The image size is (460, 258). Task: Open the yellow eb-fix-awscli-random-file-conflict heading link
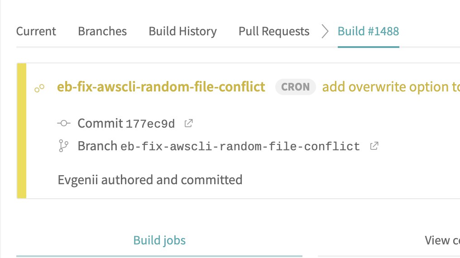[161, 87]
